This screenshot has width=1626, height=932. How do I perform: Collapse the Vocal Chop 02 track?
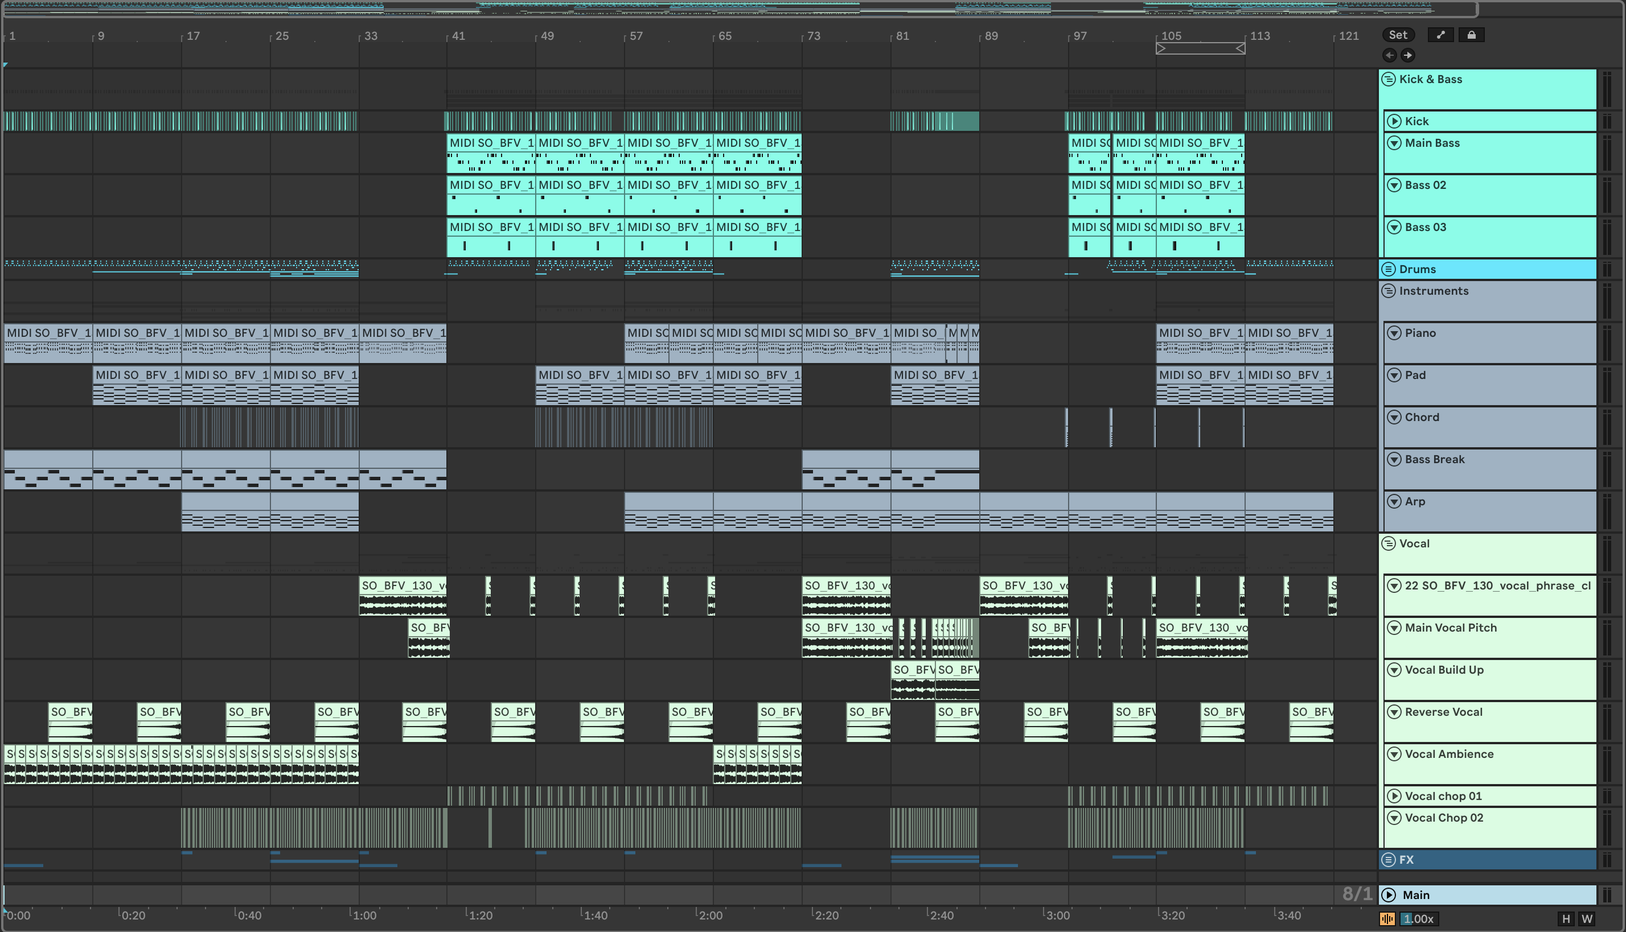coord(1394,818)
